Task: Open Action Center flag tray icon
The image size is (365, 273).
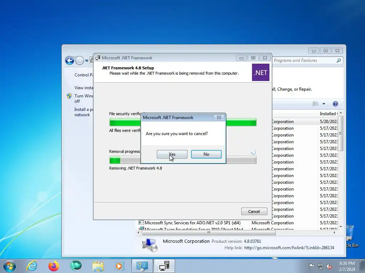Action: click(311, 266)
